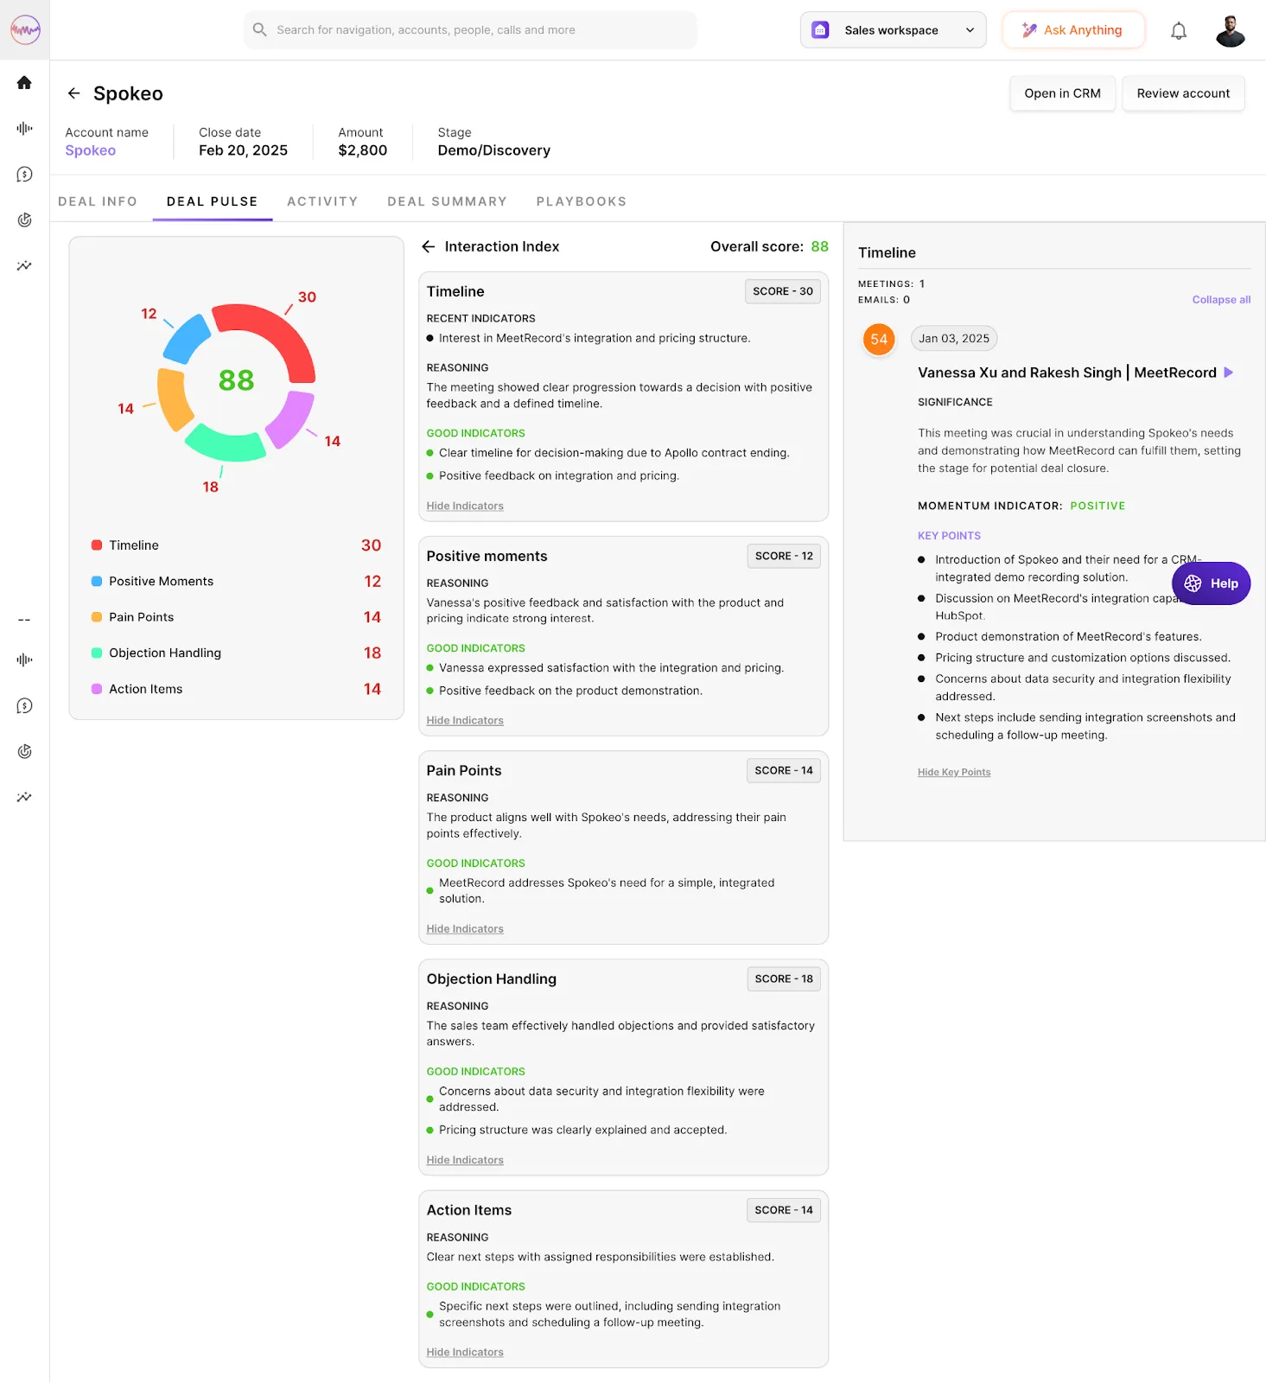Open the lower audio waveform sidebar icon
This screenshot has height=1383, width=1266.
point(24,660)
